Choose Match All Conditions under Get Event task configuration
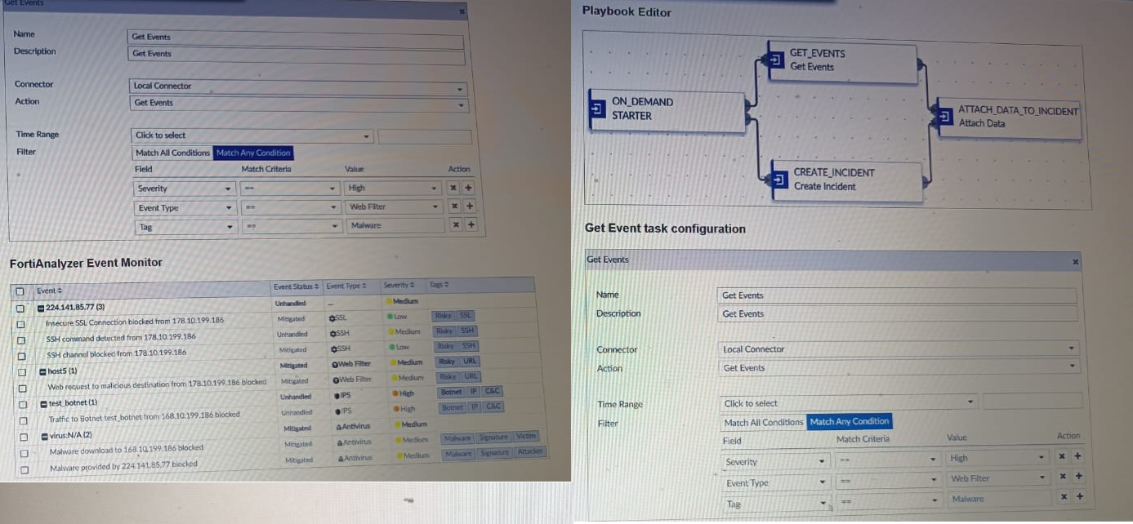Image resolution: width=1133 pixels, height=524 pixels. (763, 422)
